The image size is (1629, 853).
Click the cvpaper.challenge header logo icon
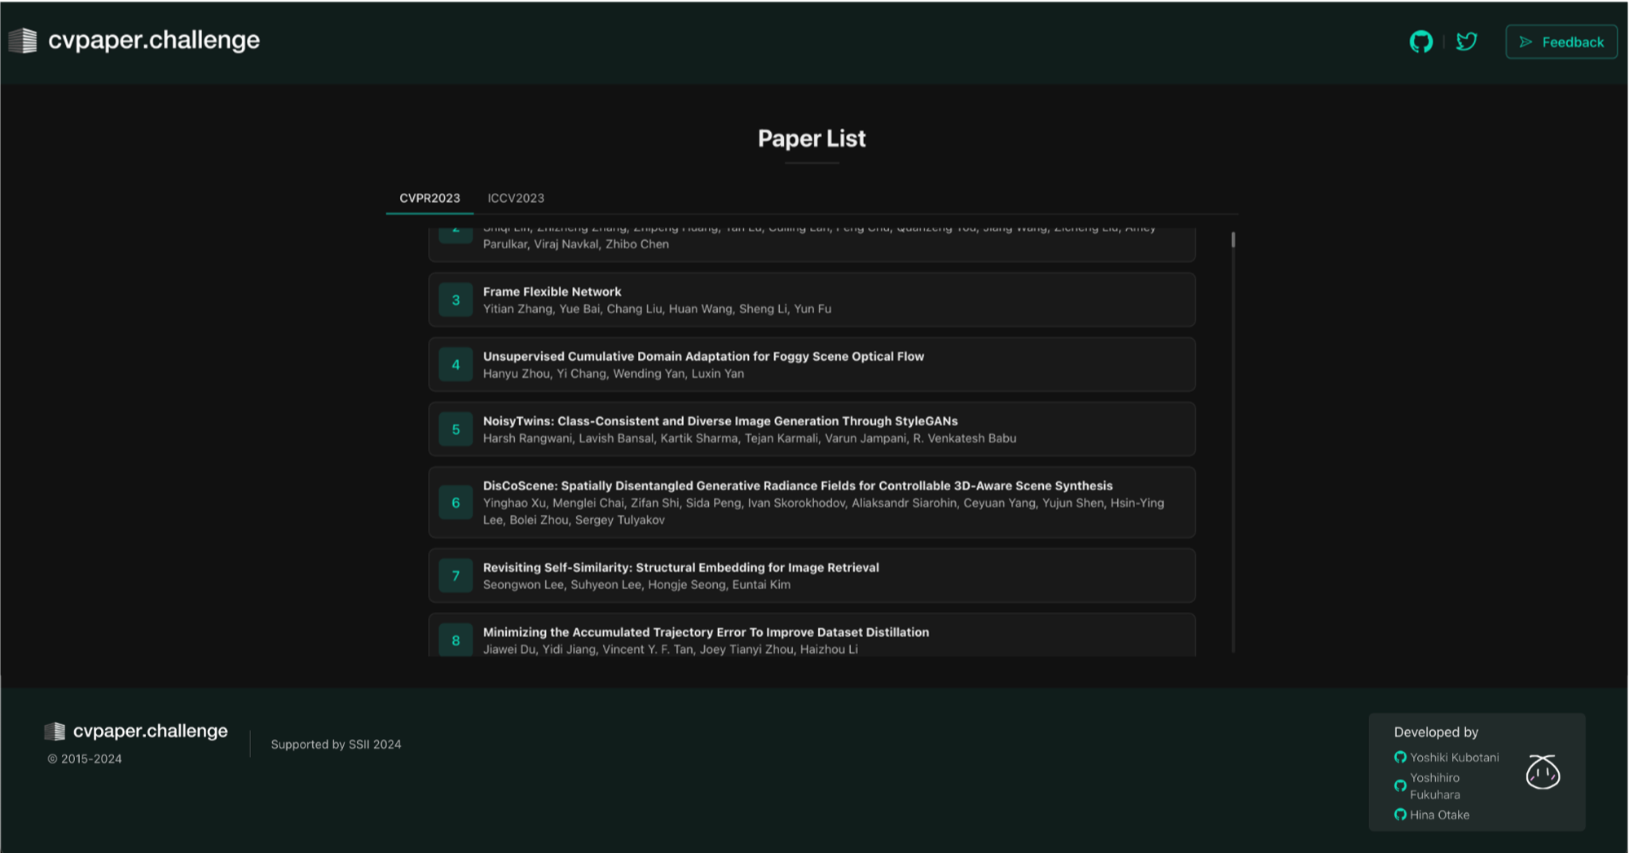coord(23,40)
